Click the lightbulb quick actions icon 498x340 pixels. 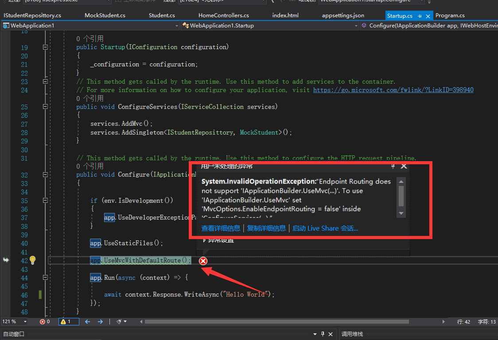(x=33, y=261)
